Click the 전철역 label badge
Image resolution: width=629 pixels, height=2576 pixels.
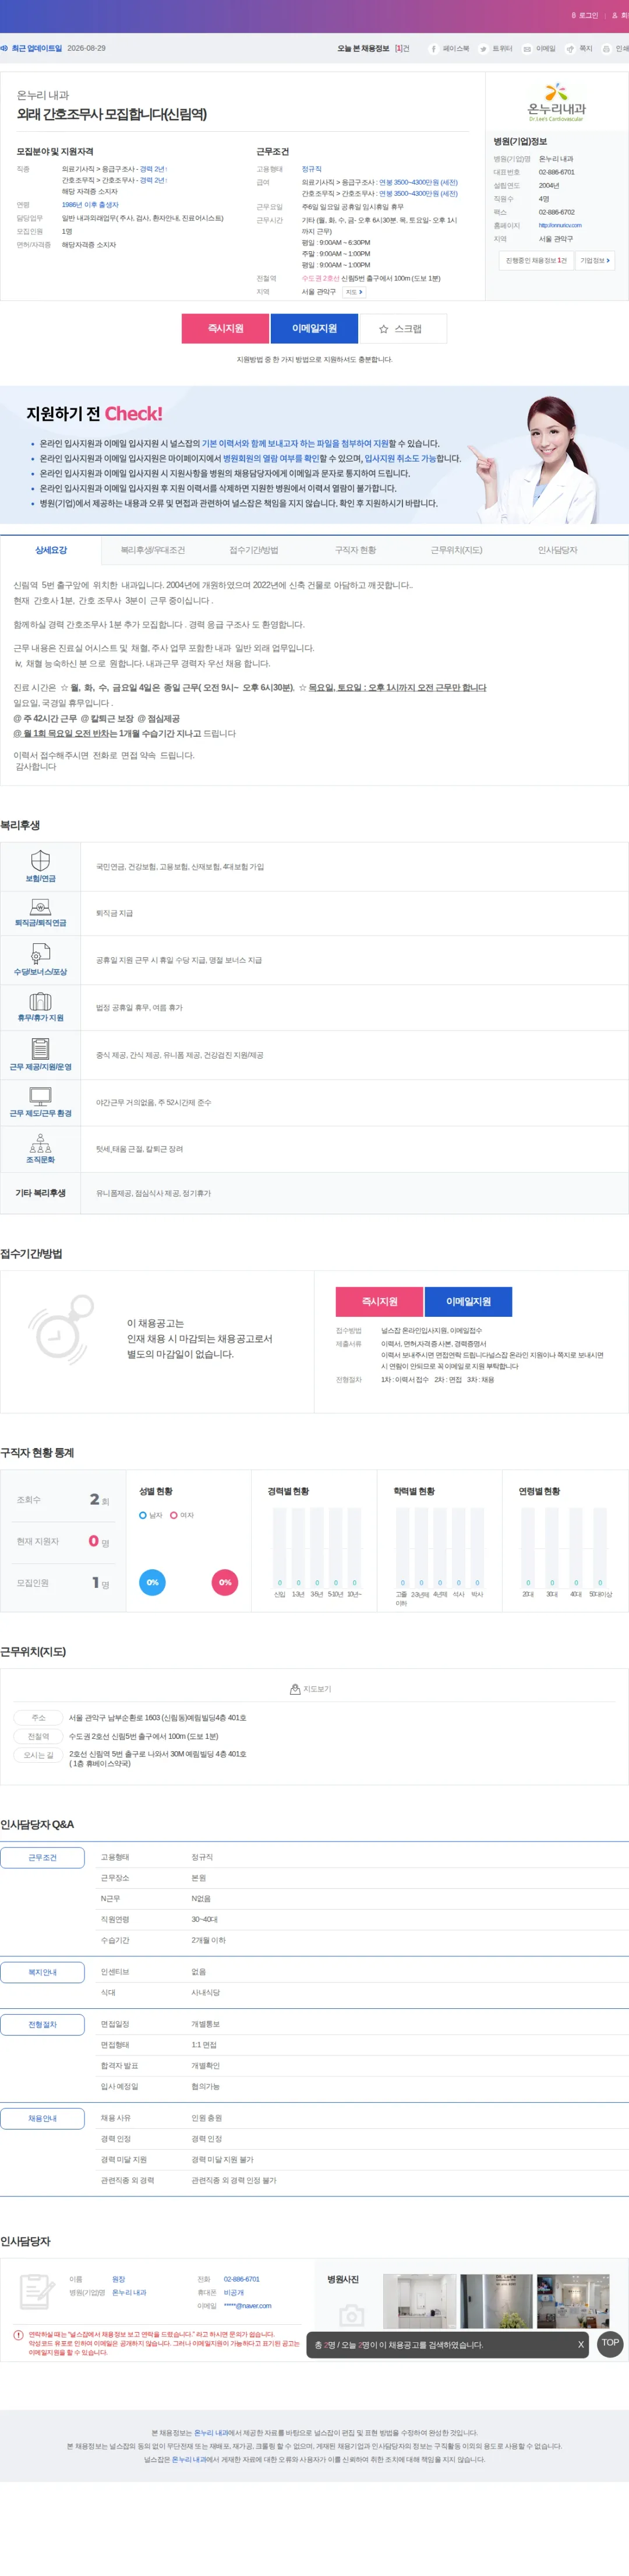[x=38, y=1736]
